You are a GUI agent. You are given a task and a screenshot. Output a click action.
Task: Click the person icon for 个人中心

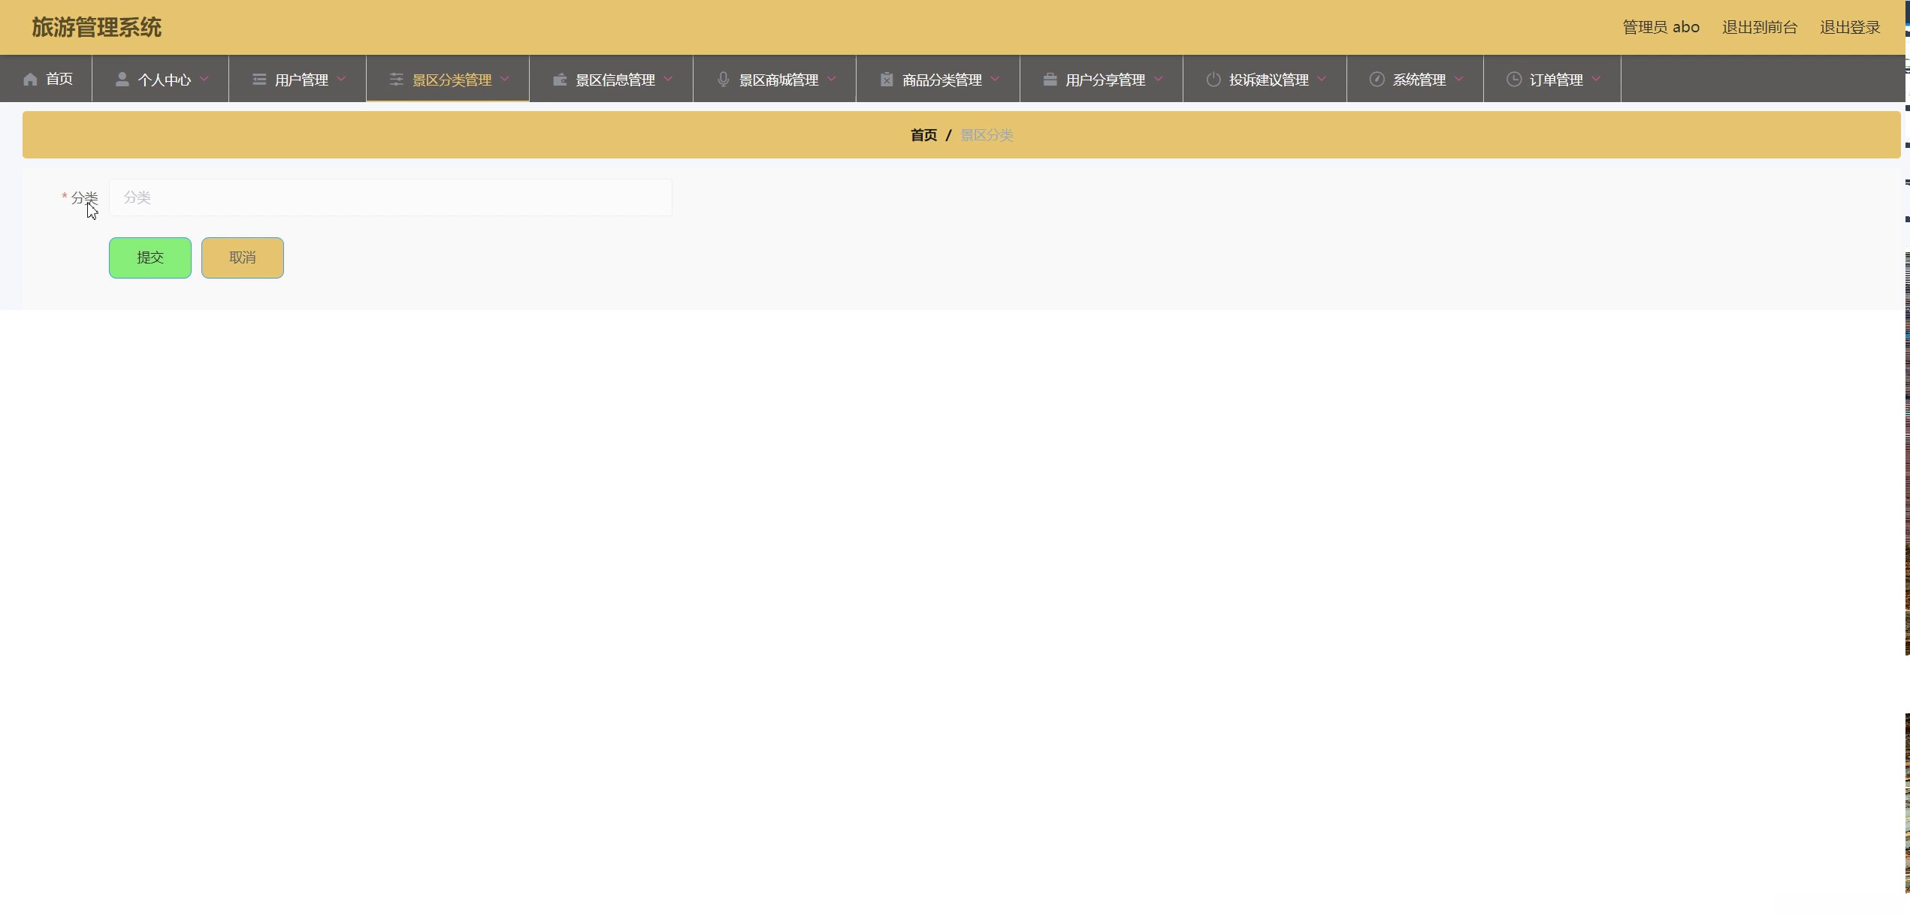coord(122,80)
